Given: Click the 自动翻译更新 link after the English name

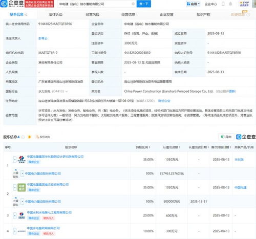Looking at the screenshot, I should coord(226,91).
